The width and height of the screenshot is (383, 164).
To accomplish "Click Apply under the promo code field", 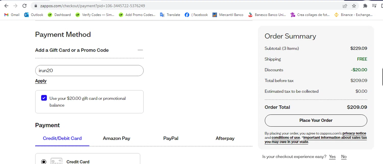I will pos(41,81).
